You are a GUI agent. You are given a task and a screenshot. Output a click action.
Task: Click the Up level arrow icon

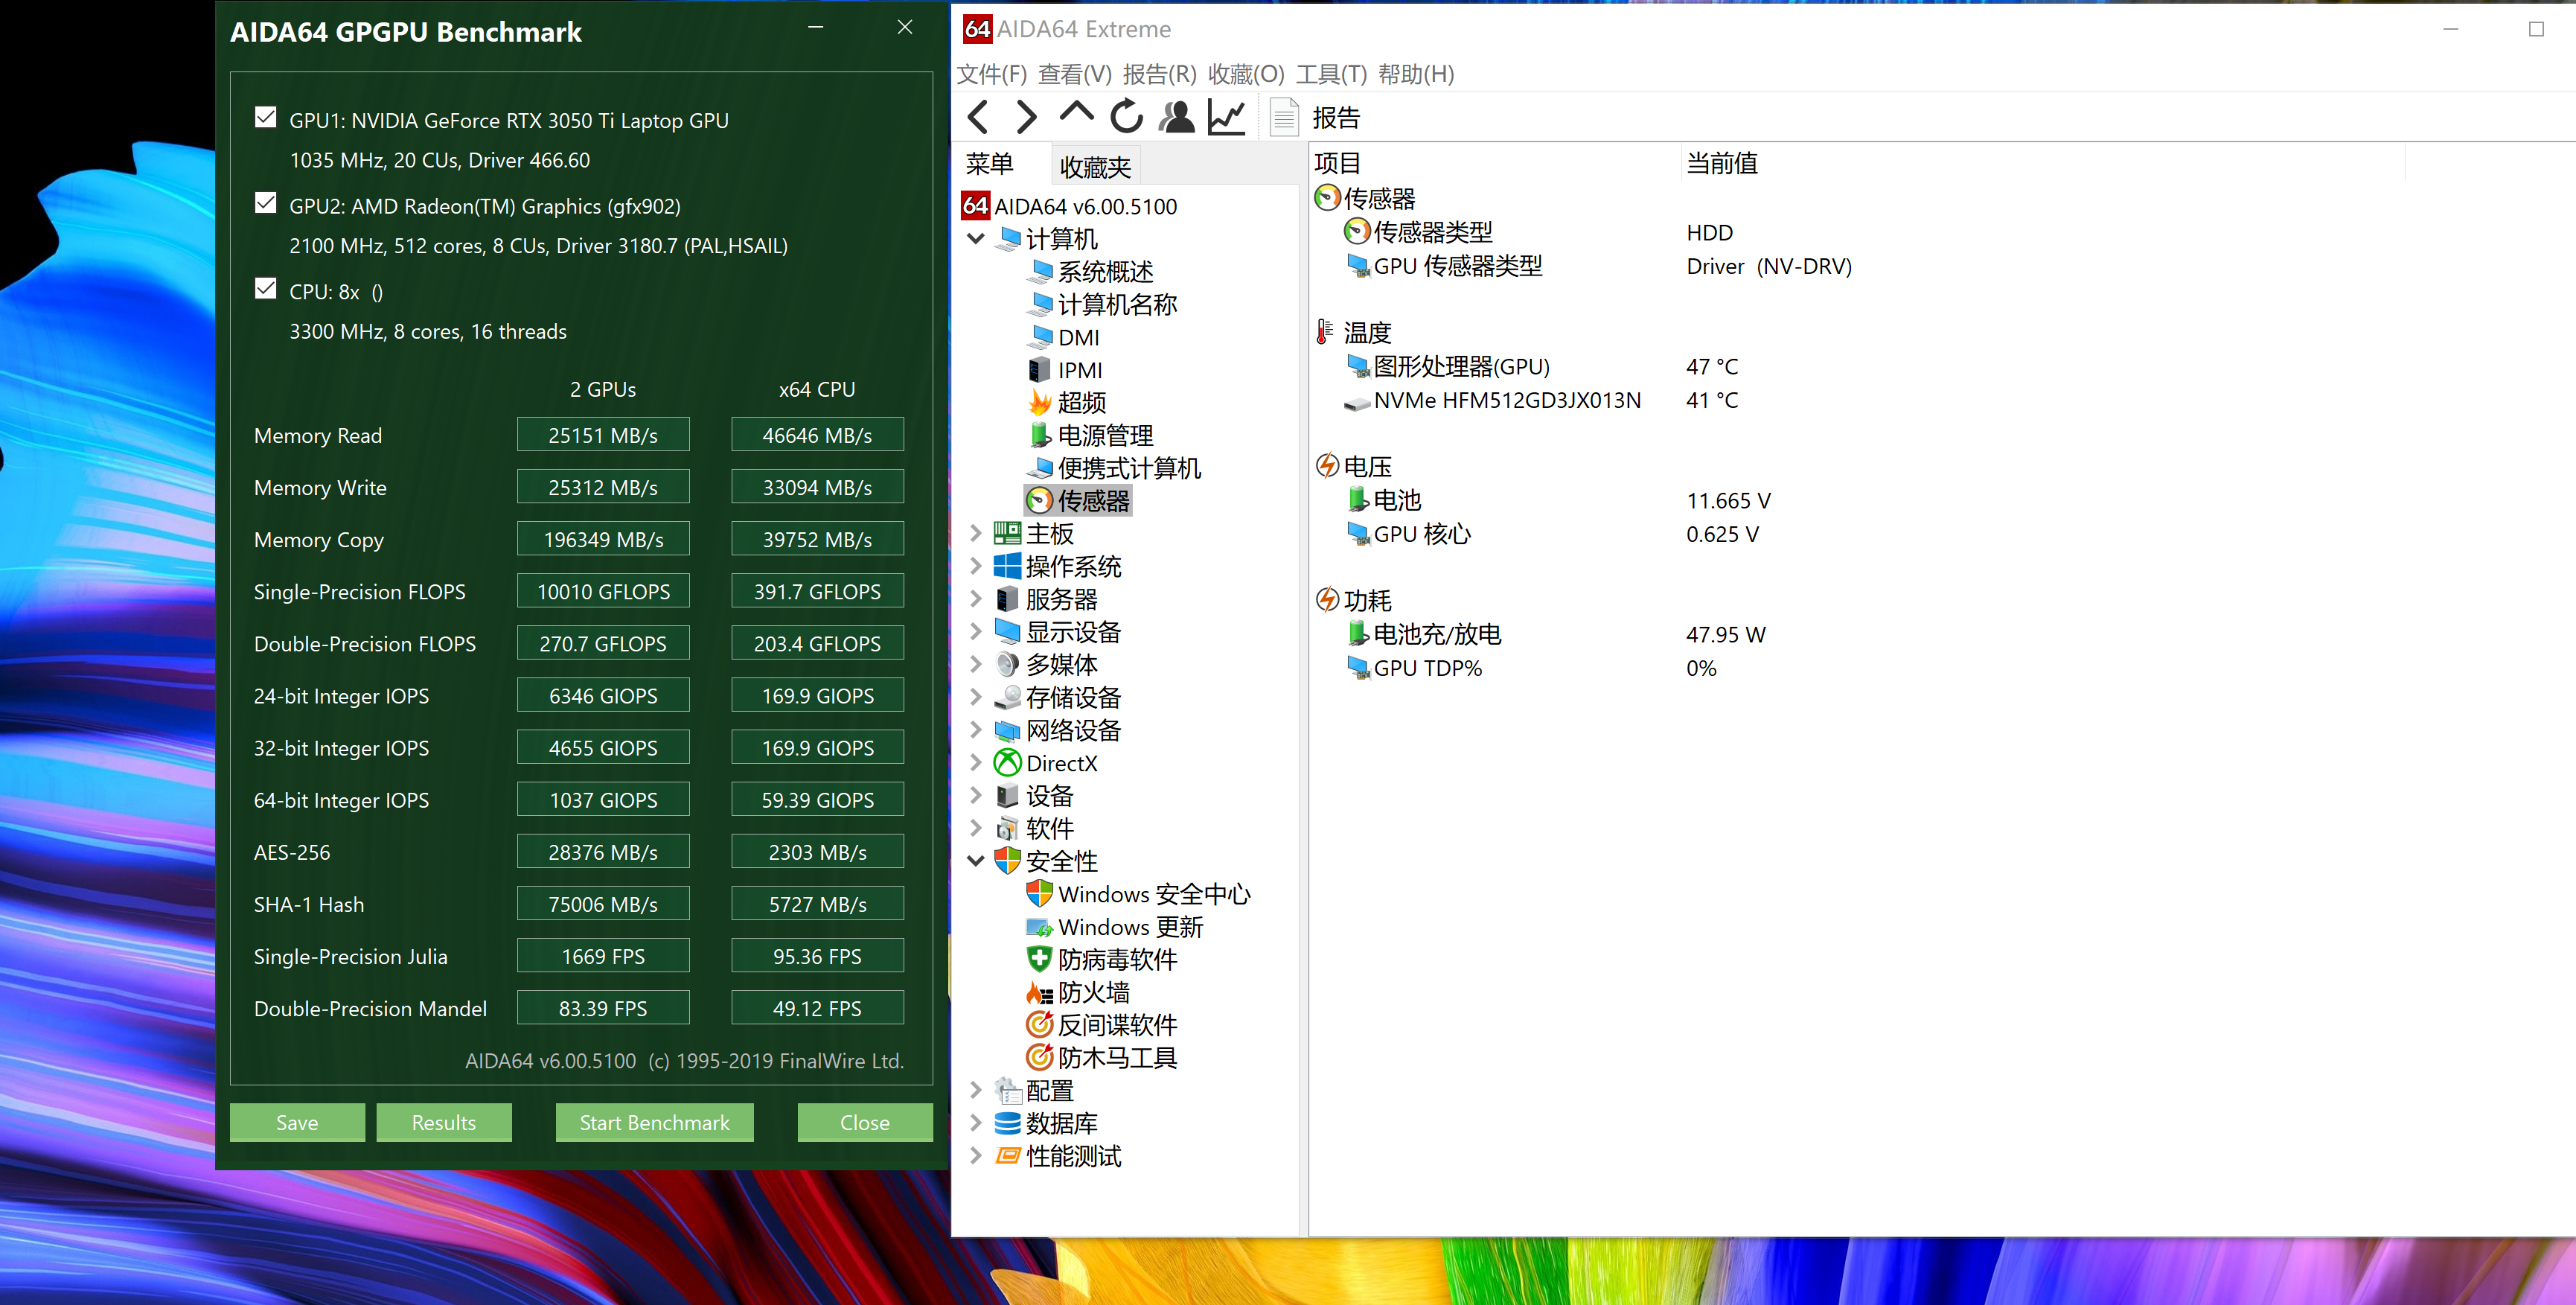(1076, 113)
